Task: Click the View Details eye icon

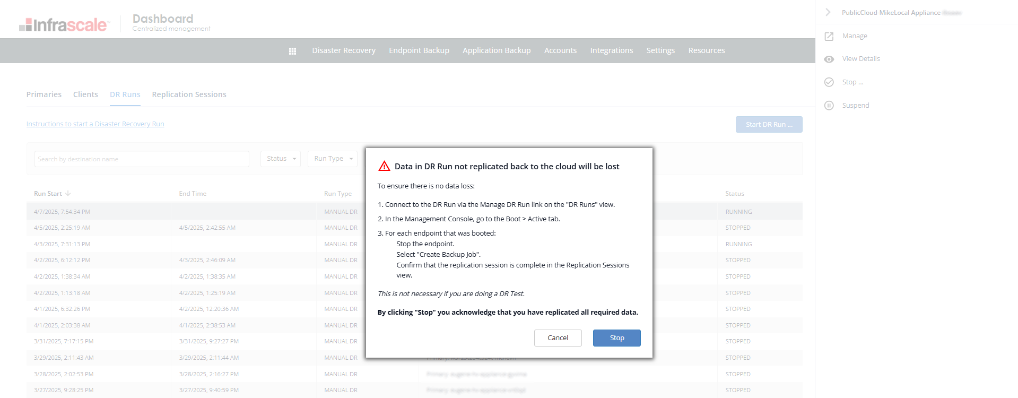Action: tap(829, 59)
